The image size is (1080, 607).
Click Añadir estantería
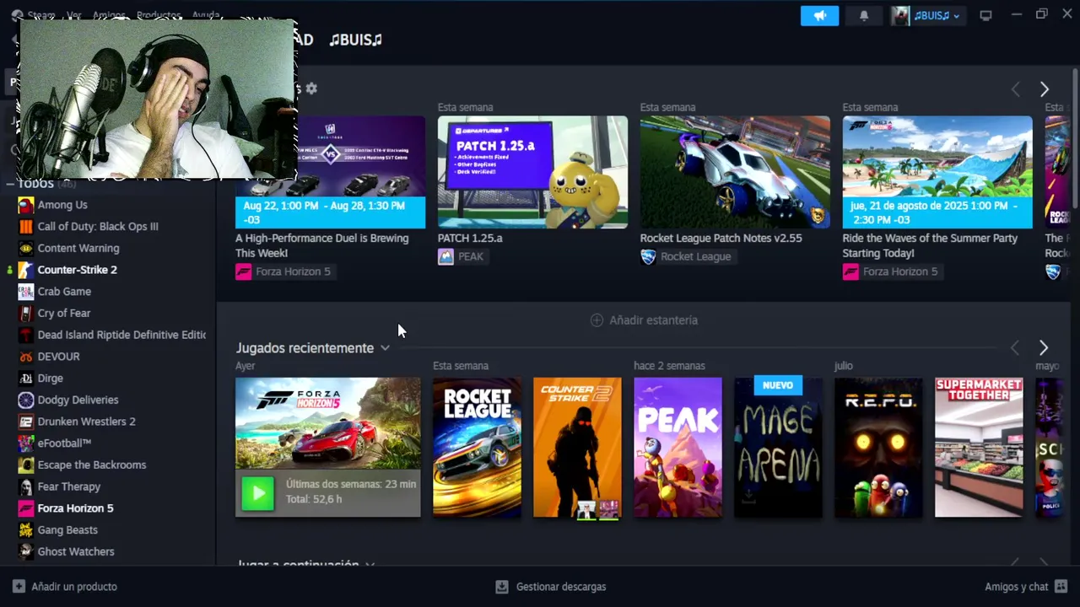pos(644,320)
